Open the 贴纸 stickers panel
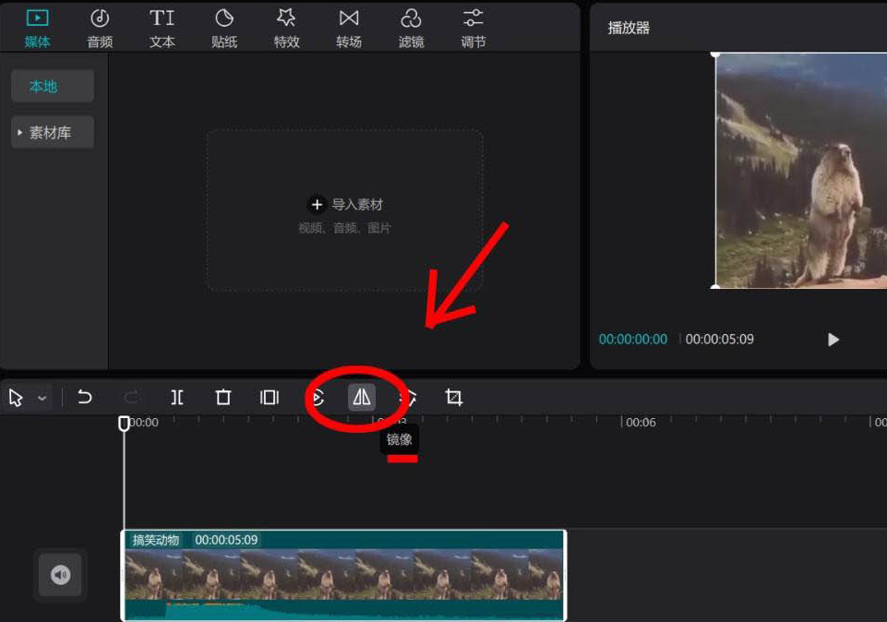 (223, 27)
